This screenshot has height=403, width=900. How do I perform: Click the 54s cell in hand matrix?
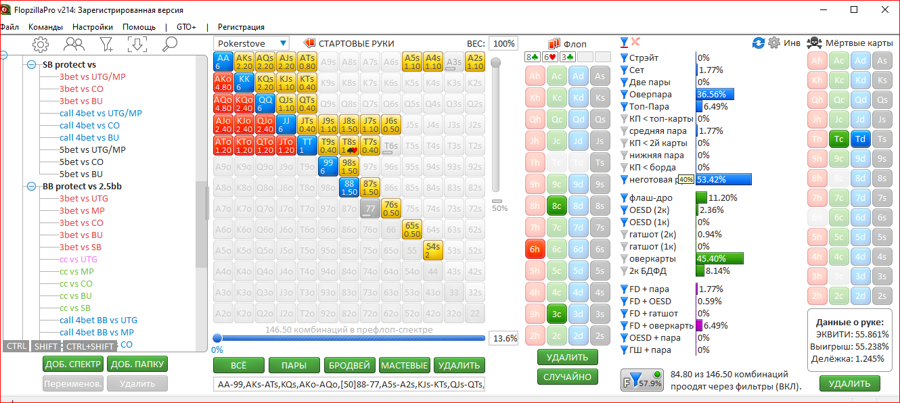click(432, 250)
